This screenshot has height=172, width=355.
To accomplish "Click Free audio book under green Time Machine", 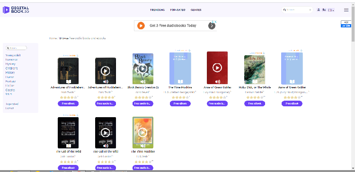I will [x=143, y=168].
